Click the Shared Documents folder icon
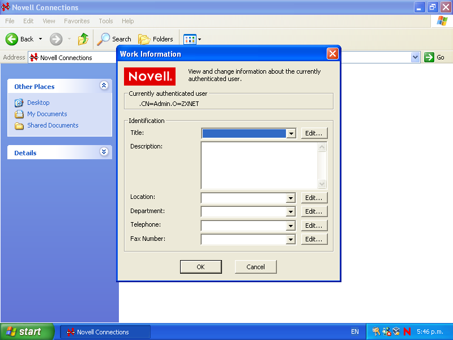 coord(19,126)
